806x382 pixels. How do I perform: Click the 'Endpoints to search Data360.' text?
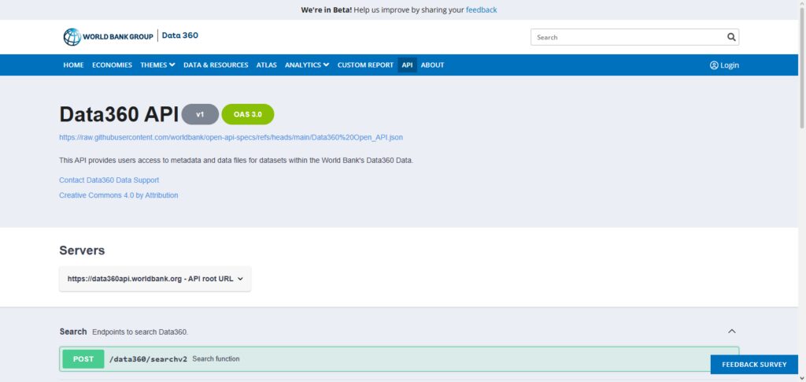[x=140, y=332]
